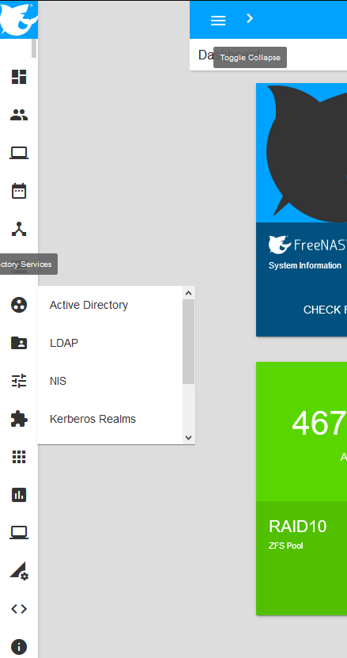The image size is (347, 658).
Task: Click the FreeNAS logo in info card
Action: (307, 245)
